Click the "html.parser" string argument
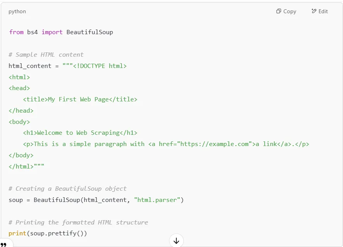 pyautogui.click(x=157, y=200)
